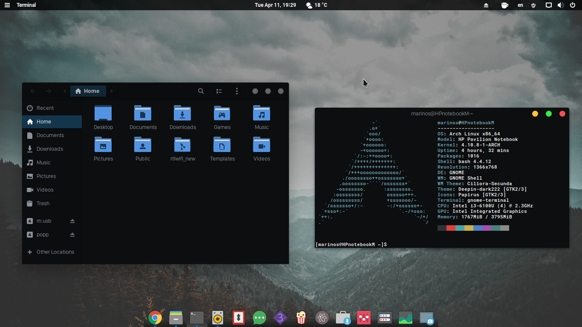Launch the Atom editor from the dock
Image resolution: width=582 pixels, height=327 pixels.
[x=322, y=318]
